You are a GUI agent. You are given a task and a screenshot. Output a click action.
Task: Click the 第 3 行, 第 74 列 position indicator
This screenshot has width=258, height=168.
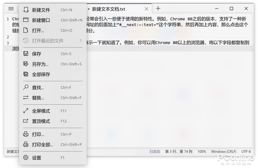tap(179, 151)
